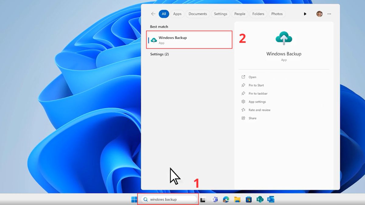
Task: Open Task View on the taskbar
Action: (x=203, y=200)
